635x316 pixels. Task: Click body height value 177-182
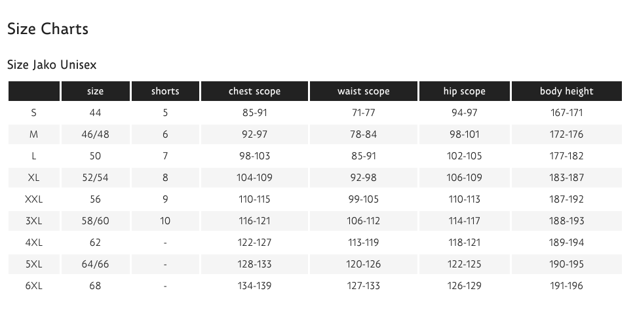(x=567, y=156)
